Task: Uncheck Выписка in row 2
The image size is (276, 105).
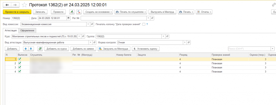Action: click(x=19, y=63)
